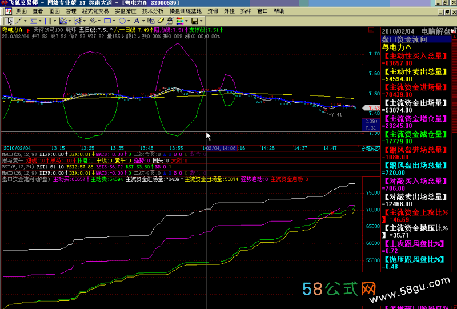The height and width of the screenshot is (309, 457).
Task: Click the 【主动性买入总量】 entry
Action: [x=415, y=55]
